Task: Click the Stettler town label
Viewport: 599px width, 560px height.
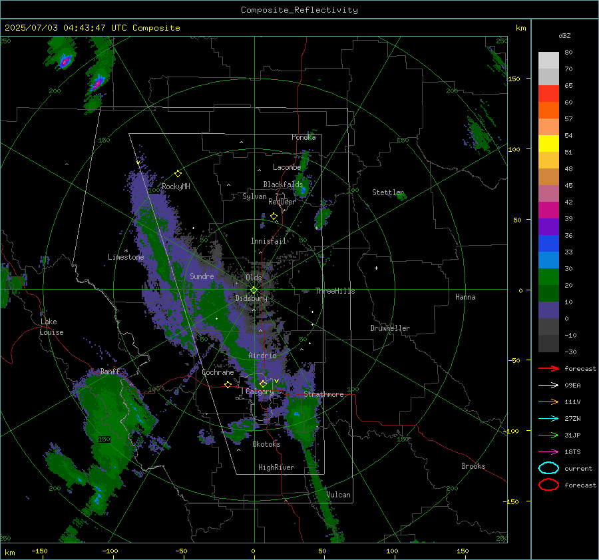Action: tap(388, 192)
